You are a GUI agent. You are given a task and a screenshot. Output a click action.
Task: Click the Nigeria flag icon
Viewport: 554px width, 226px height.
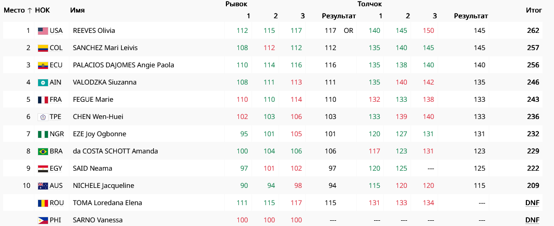(43, 134)
